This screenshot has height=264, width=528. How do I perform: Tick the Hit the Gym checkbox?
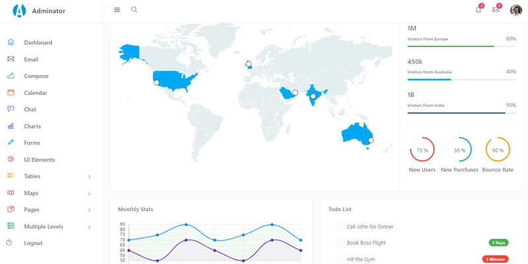click(339, 259)
